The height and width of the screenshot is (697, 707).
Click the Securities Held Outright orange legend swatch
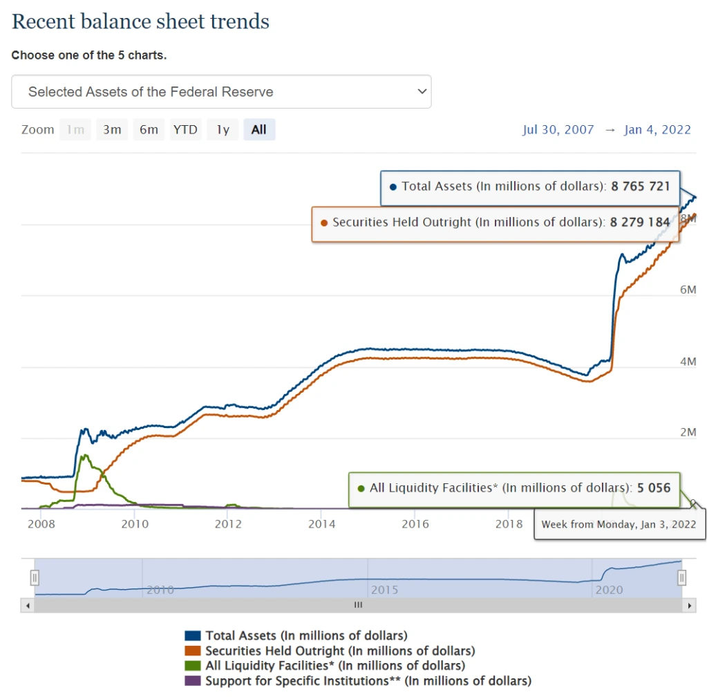(194, 650)
